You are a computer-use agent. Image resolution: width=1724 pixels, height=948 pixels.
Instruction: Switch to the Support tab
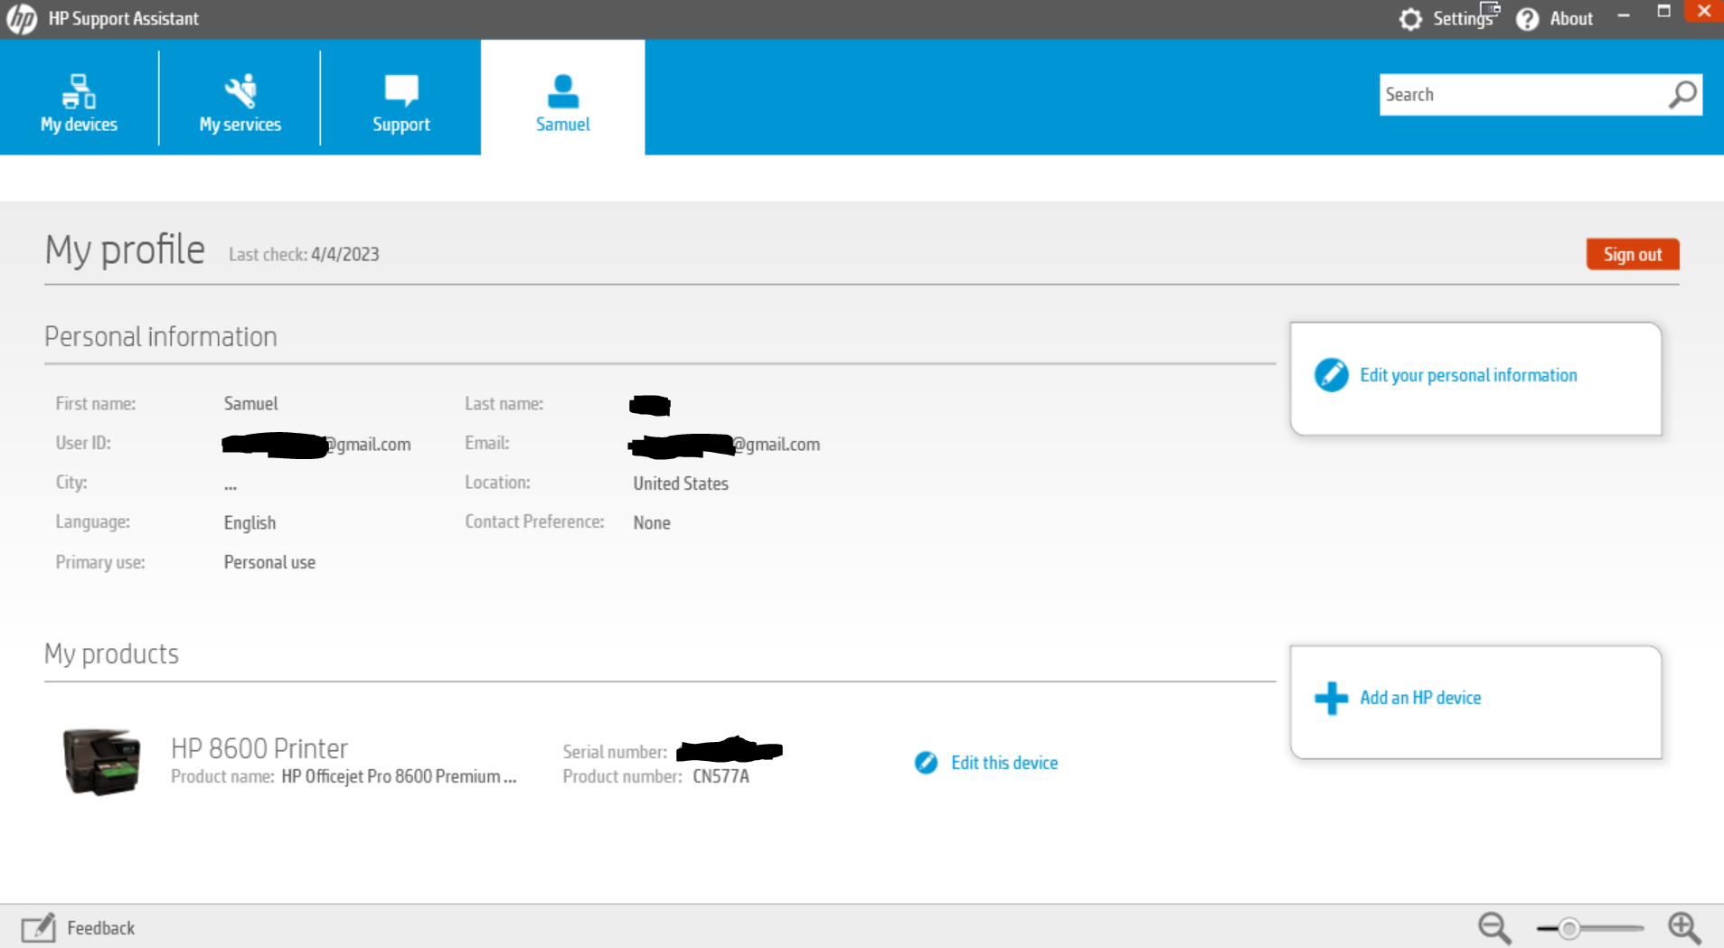(401, 99)
